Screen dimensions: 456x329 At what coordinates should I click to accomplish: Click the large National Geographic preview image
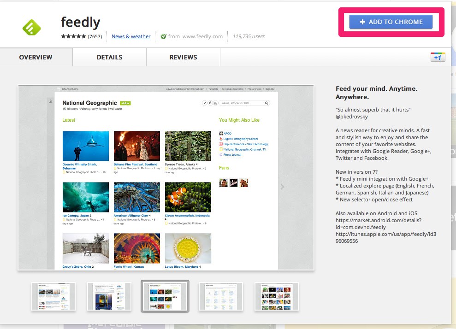pyautogui.click(x=166, y=177)
